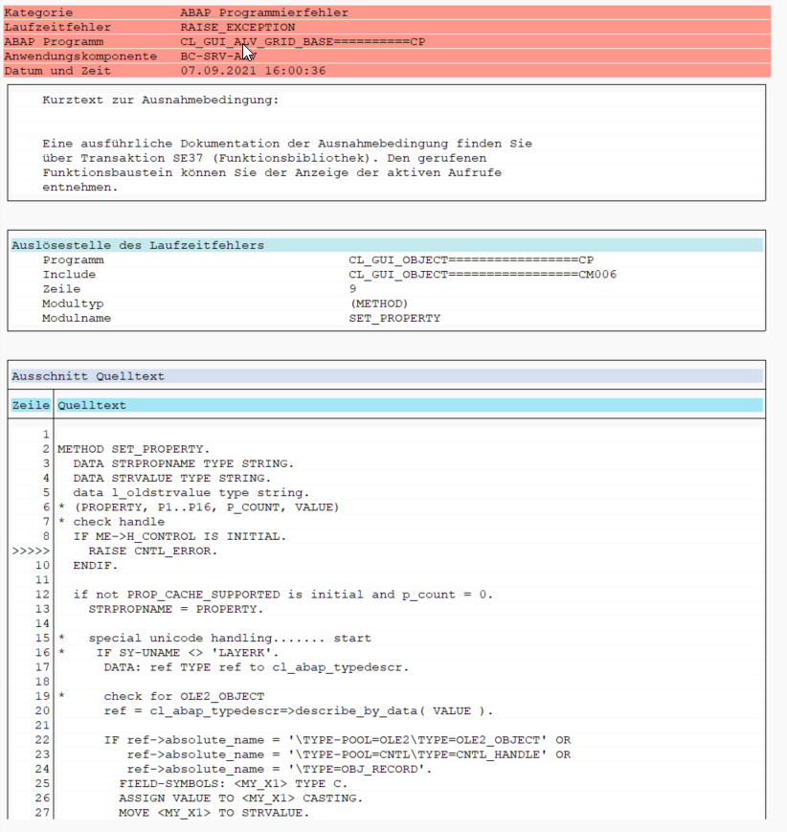Select the SET_PROPERTY module name value
The image size is (787, 832).
point(394,318)
